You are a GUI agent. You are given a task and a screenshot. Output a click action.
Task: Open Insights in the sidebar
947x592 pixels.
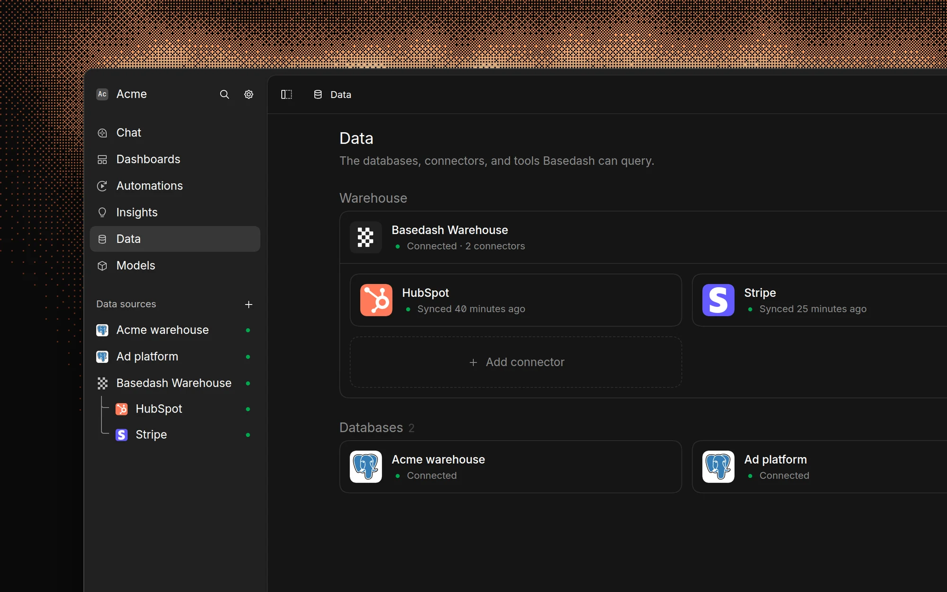[175, 212]
